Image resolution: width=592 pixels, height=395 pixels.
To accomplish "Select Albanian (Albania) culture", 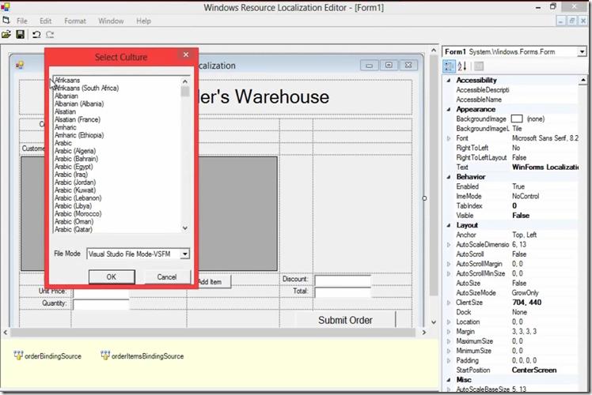I will pos(79,104).
